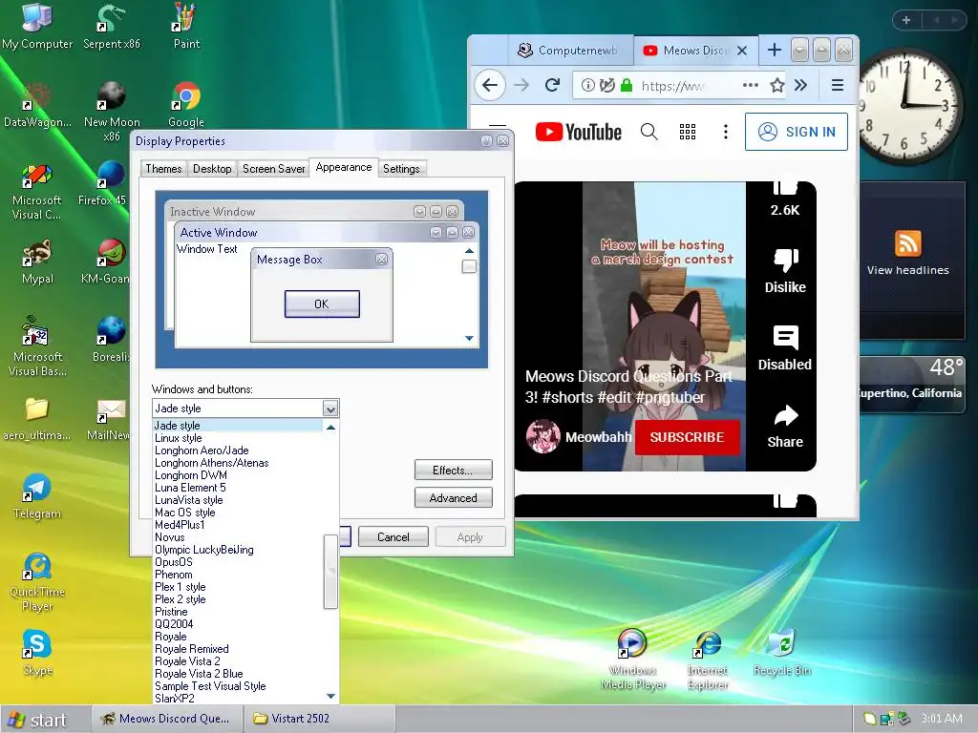Image resolution: width=978 pixels, height=733 pixels.
Task: Switch to Settings tab
Action: [x=401, y=168]
